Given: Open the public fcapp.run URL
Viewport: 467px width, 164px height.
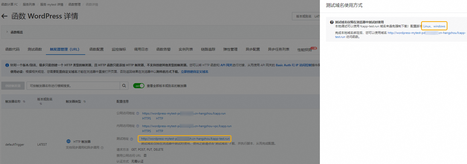Looking at the screenshot, I should [184, 113].
